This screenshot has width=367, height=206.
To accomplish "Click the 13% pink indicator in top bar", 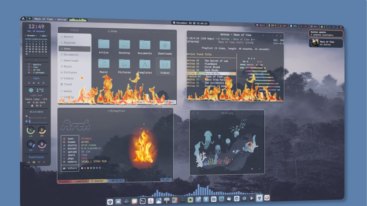I will [x=304, y=26].
